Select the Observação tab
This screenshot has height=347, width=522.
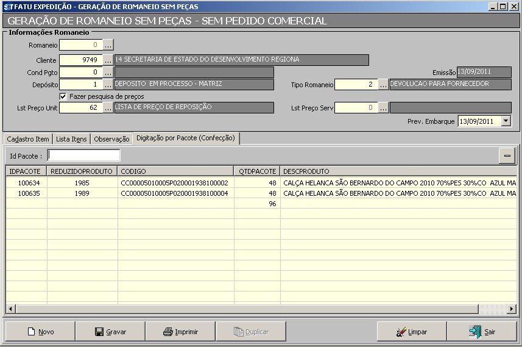111,139
